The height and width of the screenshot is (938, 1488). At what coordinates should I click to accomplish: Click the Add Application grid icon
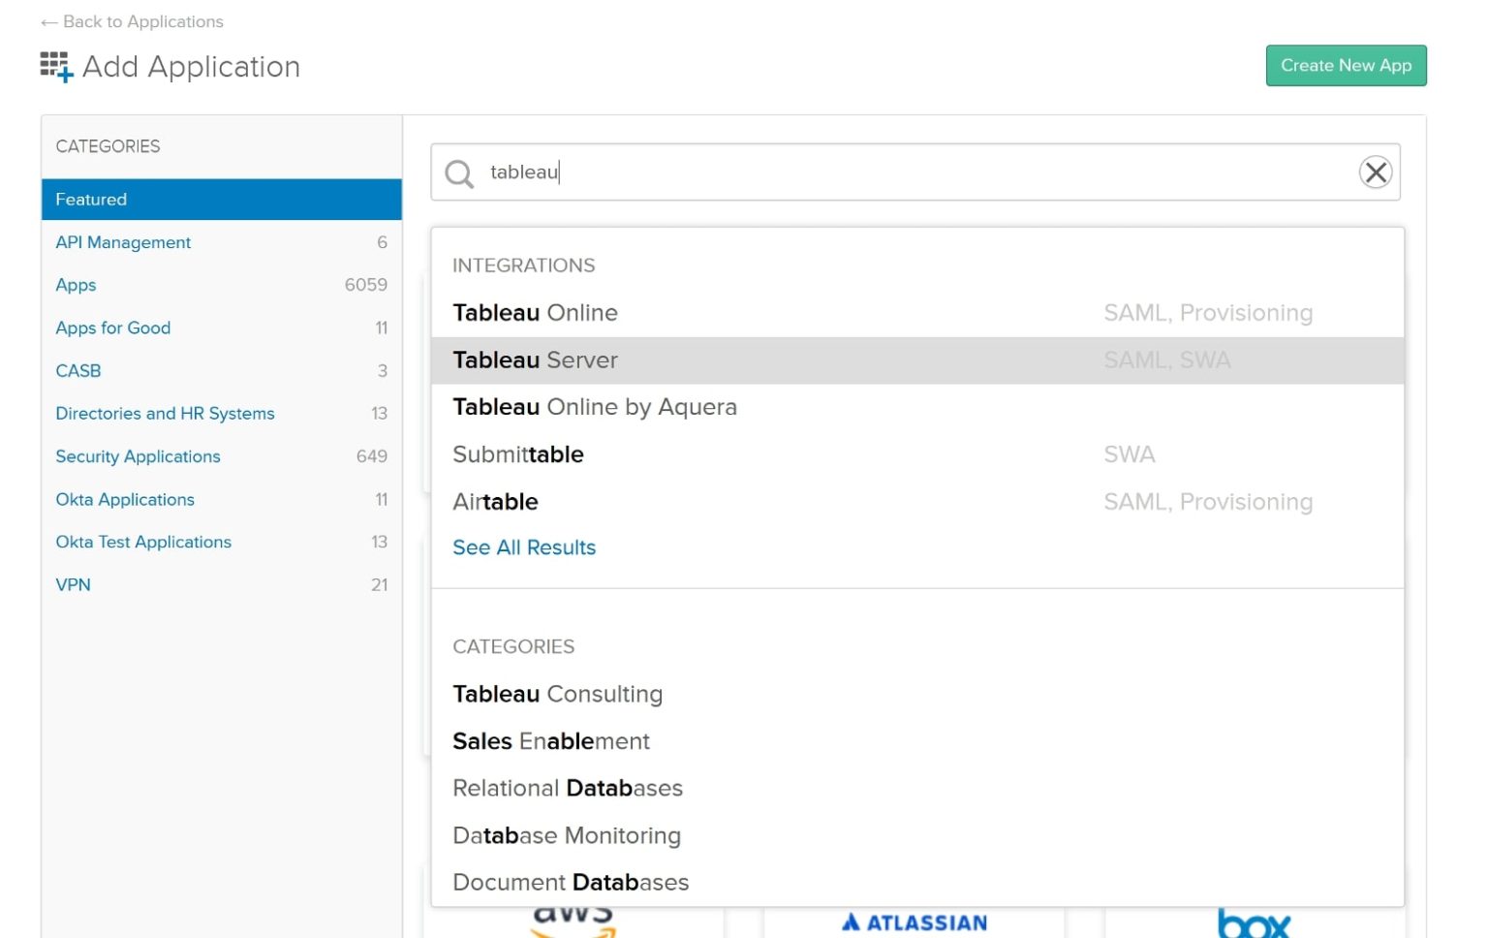(56, 67)
